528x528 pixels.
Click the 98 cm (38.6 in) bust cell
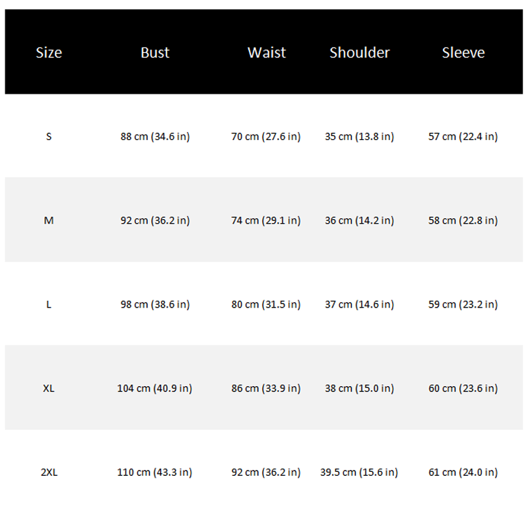155,304
